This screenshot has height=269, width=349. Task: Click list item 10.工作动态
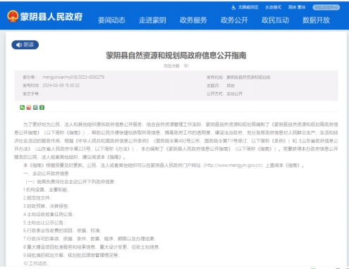(36, 263)
